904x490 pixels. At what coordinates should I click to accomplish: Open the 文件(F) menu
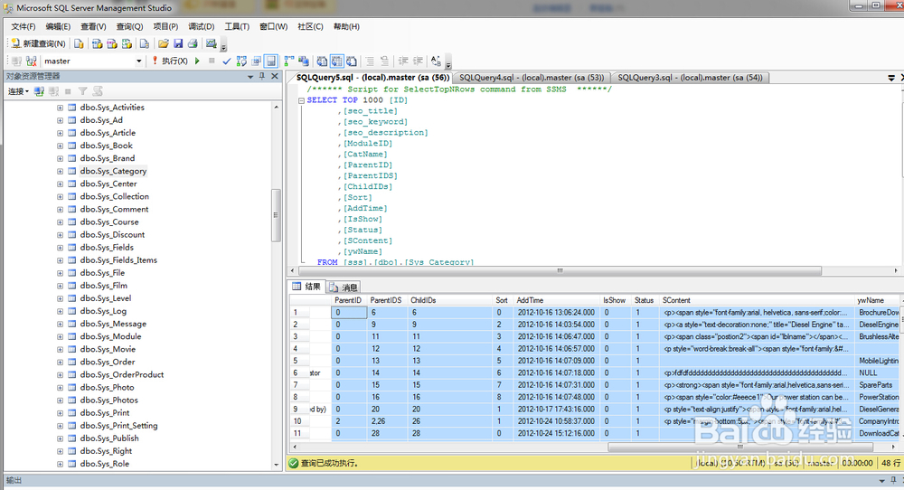tap(24, 26)
